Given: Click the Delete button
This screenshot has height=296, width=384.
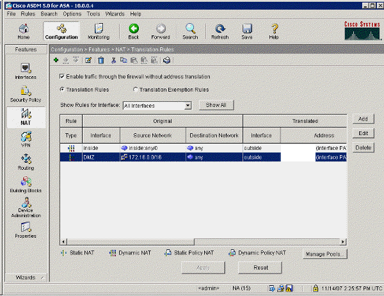Looking at the screenshot, I should pos(364,147).
